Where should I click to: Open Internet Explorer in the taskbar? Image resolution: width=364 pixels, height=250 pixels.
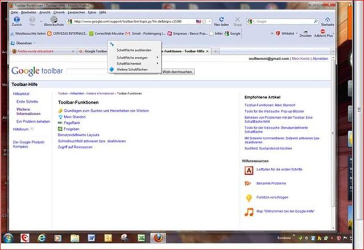(x=42, y=238)
